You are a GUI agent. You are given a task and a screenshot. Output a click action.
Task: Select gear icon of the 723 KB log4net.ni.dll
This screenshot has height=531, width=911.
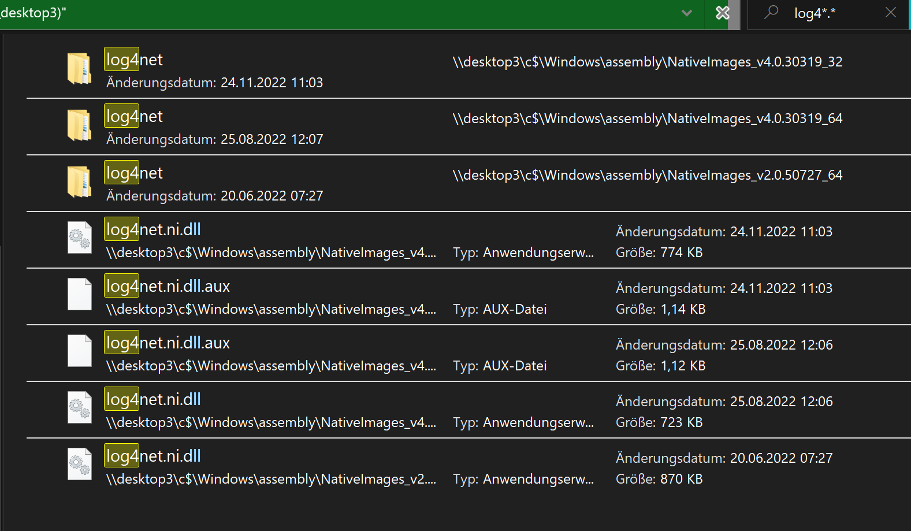click(x=79, y=407)
